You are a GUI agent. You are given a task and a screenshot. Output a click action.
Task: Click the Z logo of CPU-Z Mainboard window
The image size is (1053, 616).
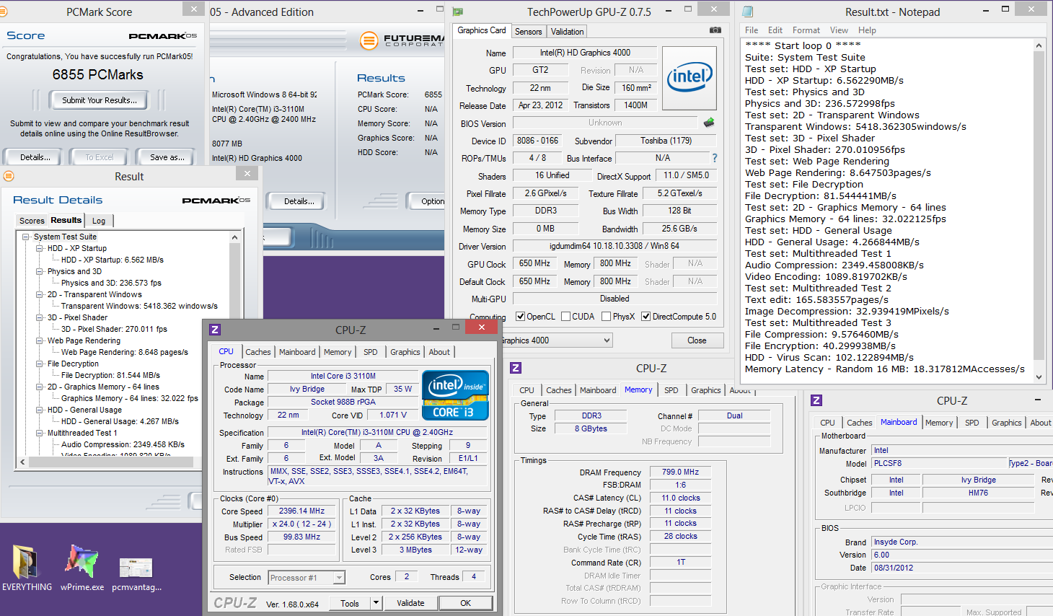pyautogui.click(x=816, y=400)
